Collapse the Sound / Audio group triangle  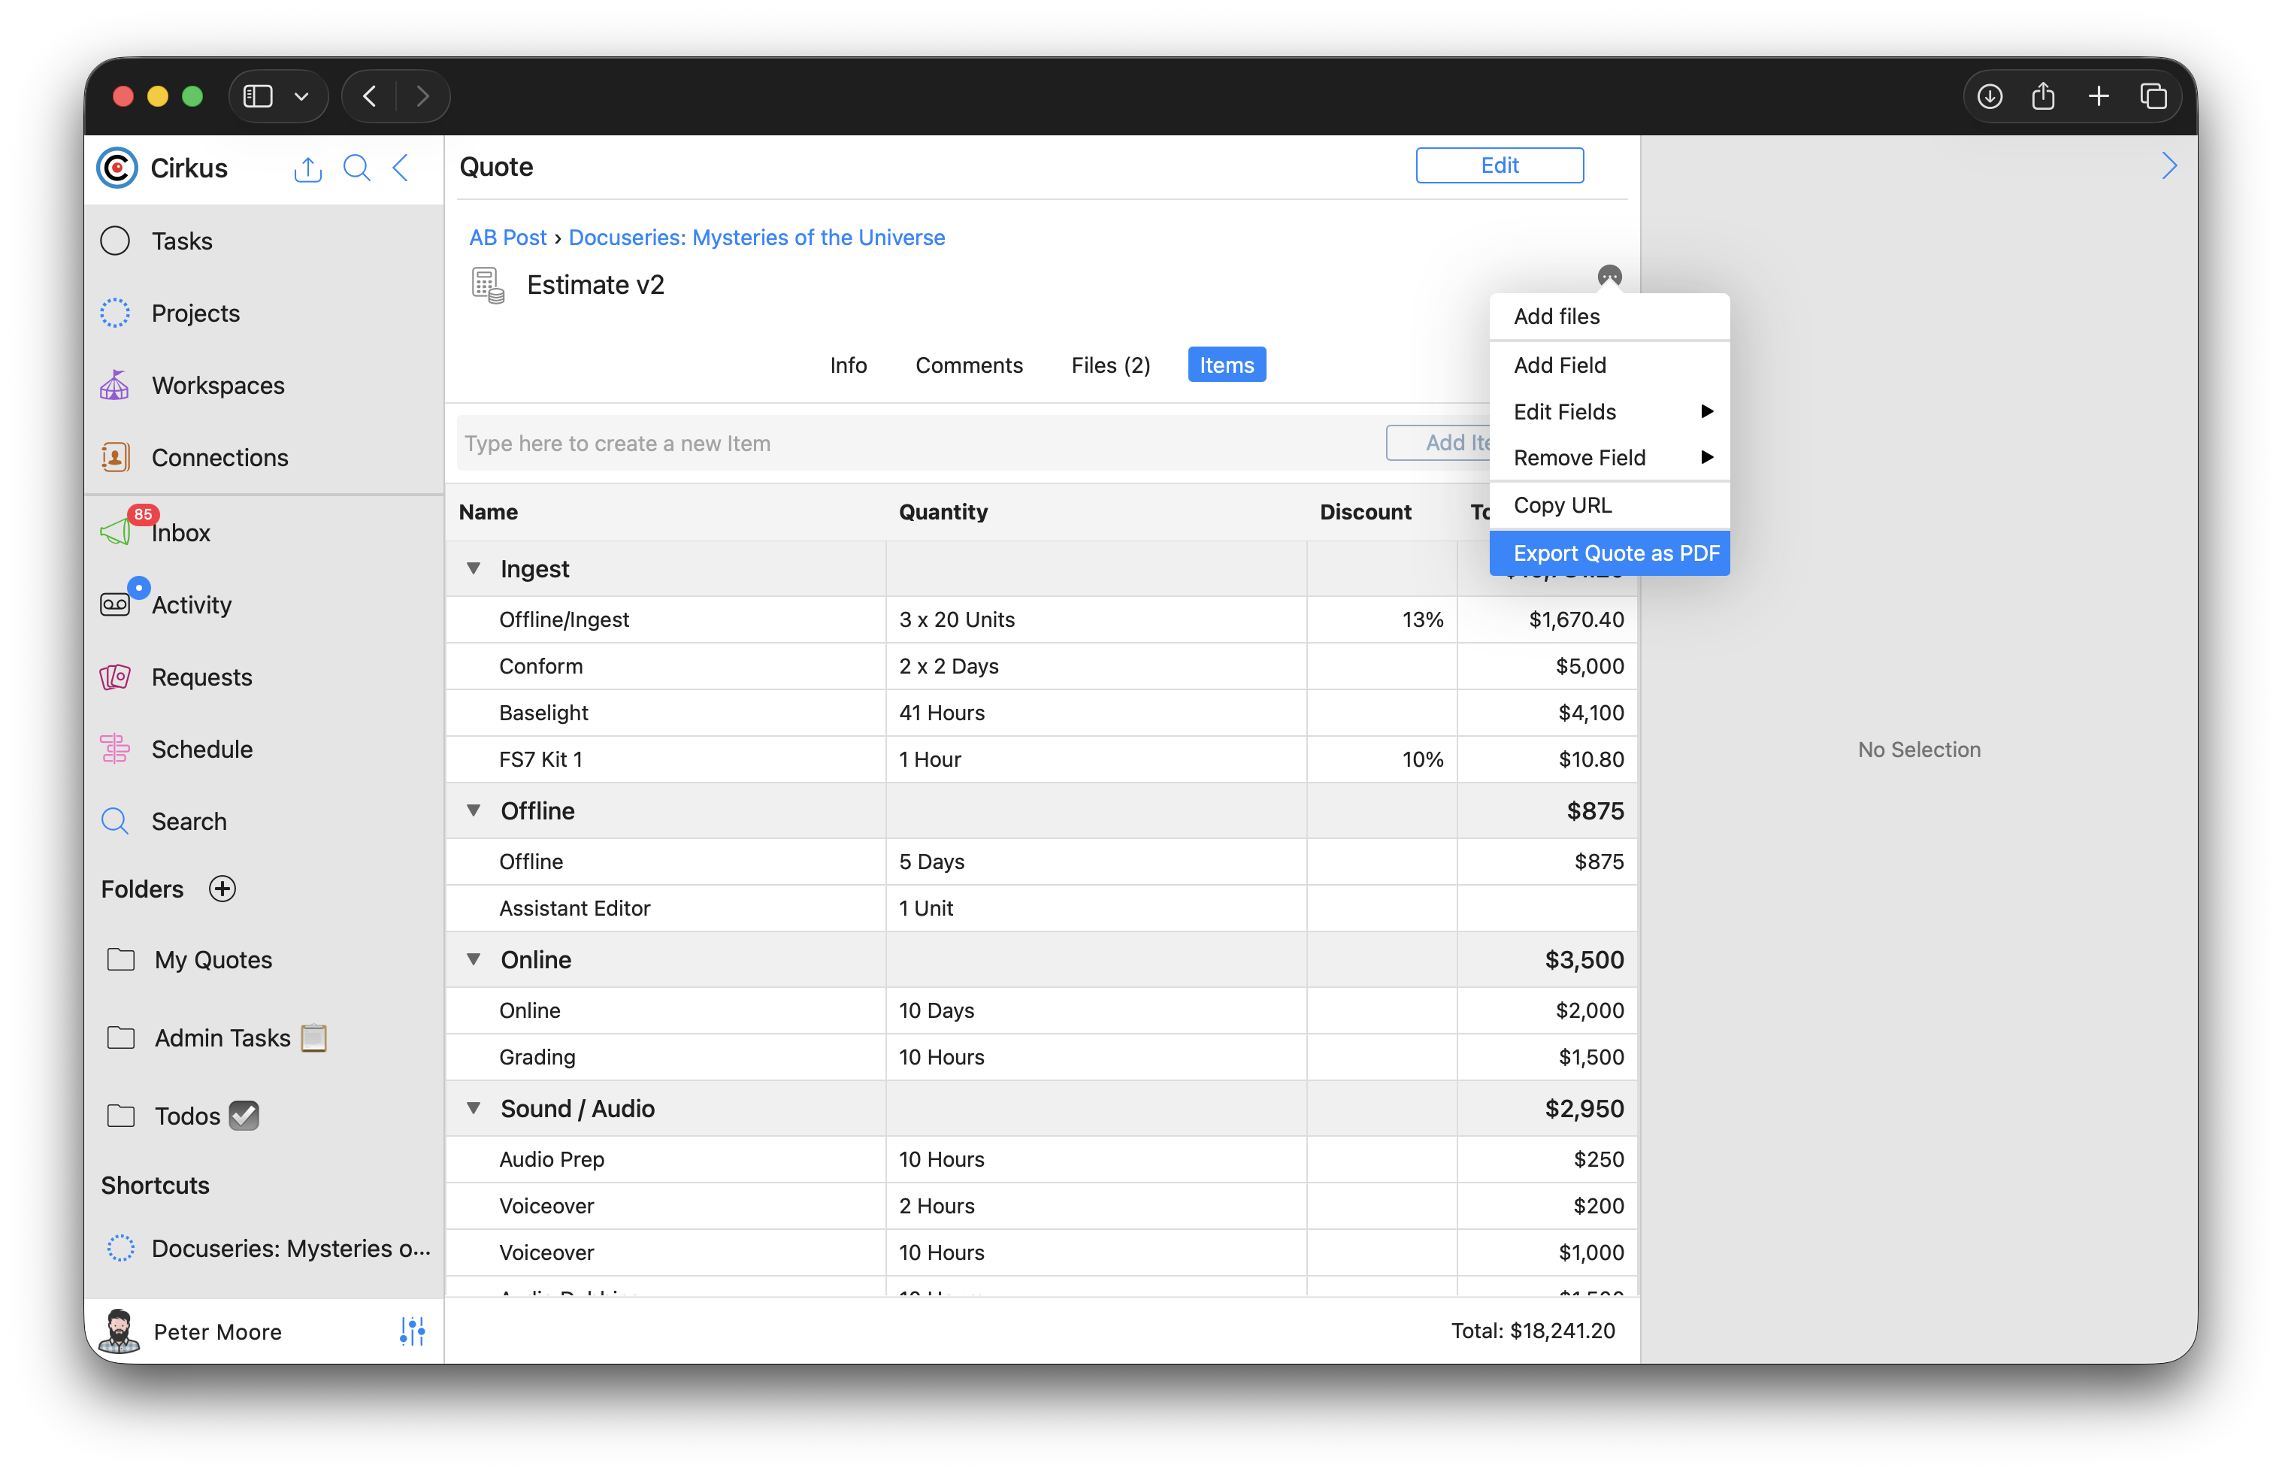473,1108
